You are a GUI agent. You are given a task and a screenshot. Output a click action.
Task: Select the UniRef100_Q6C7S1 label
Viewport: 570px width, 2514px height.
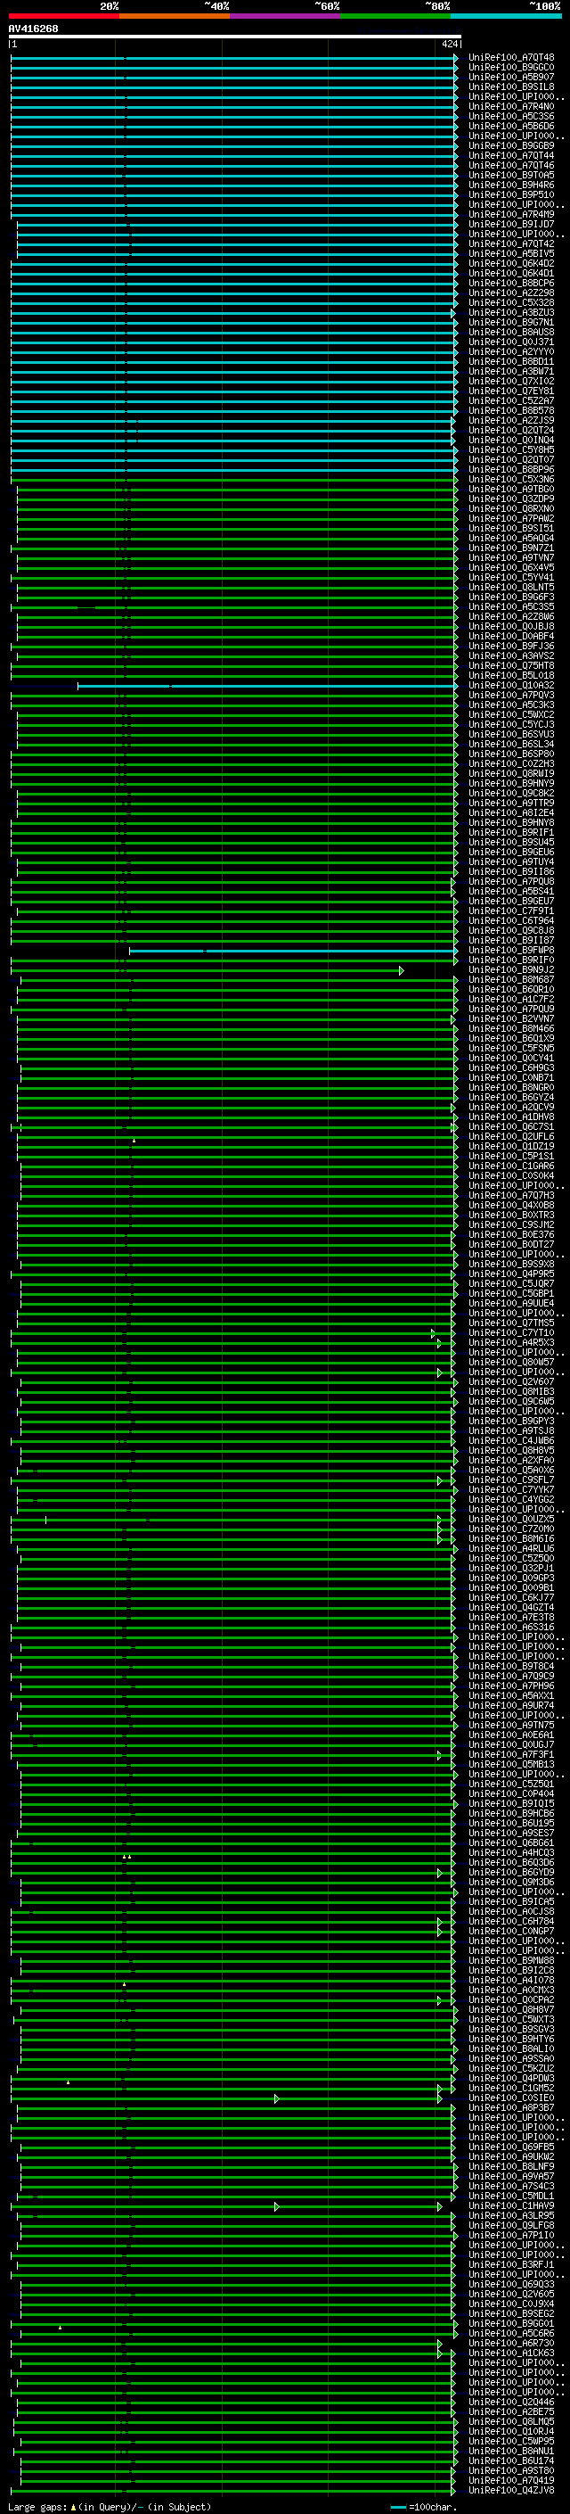click(511, 1127)
